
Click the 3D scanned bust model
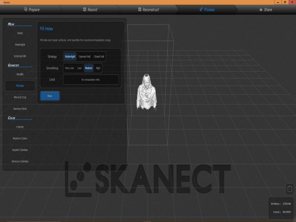[x=147, y=92]
